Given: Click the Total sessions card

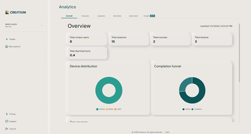Looking at the screenshot, I should pos(129,40).
